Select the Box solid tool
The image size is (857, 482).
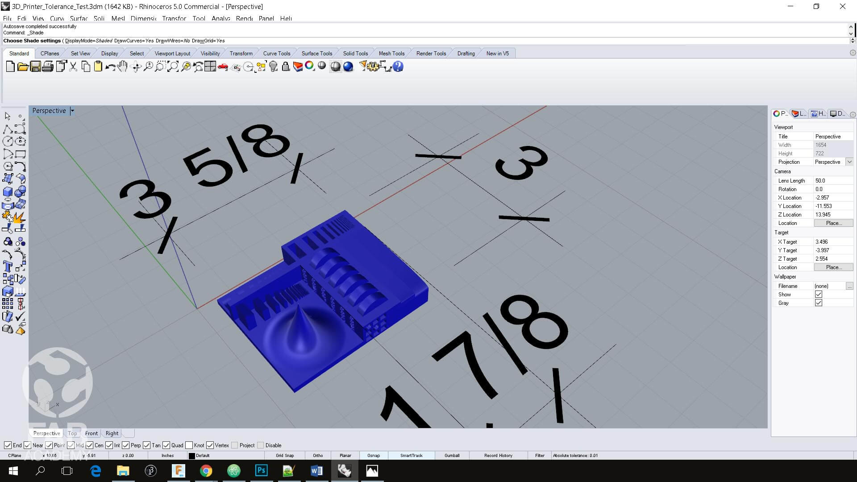click(8, 192)
